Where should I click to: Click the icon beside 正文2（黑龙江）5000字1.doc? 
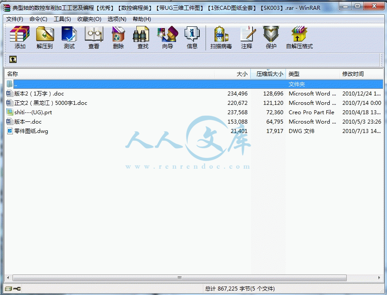(10, 103)
